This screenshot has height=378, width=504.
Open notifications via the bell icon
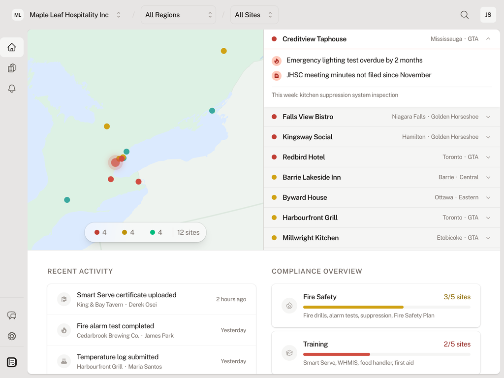tap(11, 89)
